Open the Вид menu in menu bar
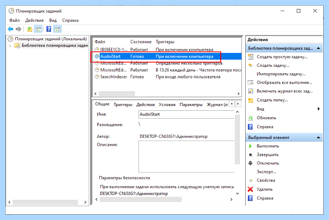 53,20
